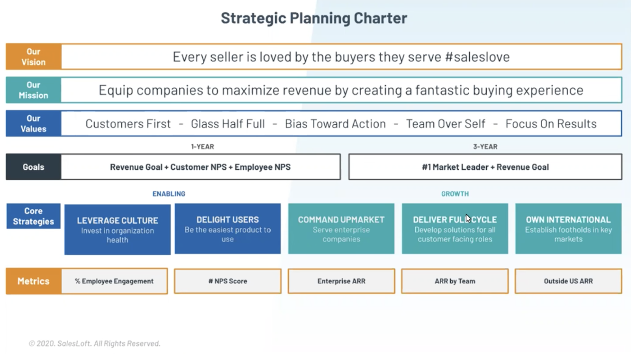The image size is (631, 354).
Task: Select the teal Our Mission label
Action: (x=34, y=90)
